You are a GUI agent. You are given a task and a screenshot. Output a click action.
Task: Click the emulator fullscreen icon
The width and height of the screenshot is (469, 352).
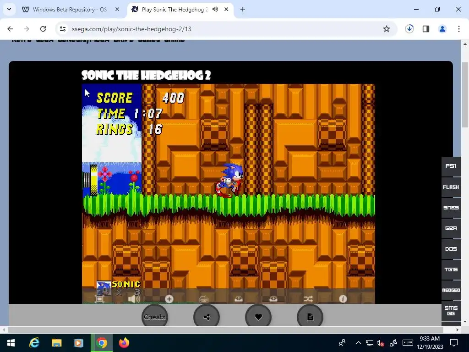point(99,299)
